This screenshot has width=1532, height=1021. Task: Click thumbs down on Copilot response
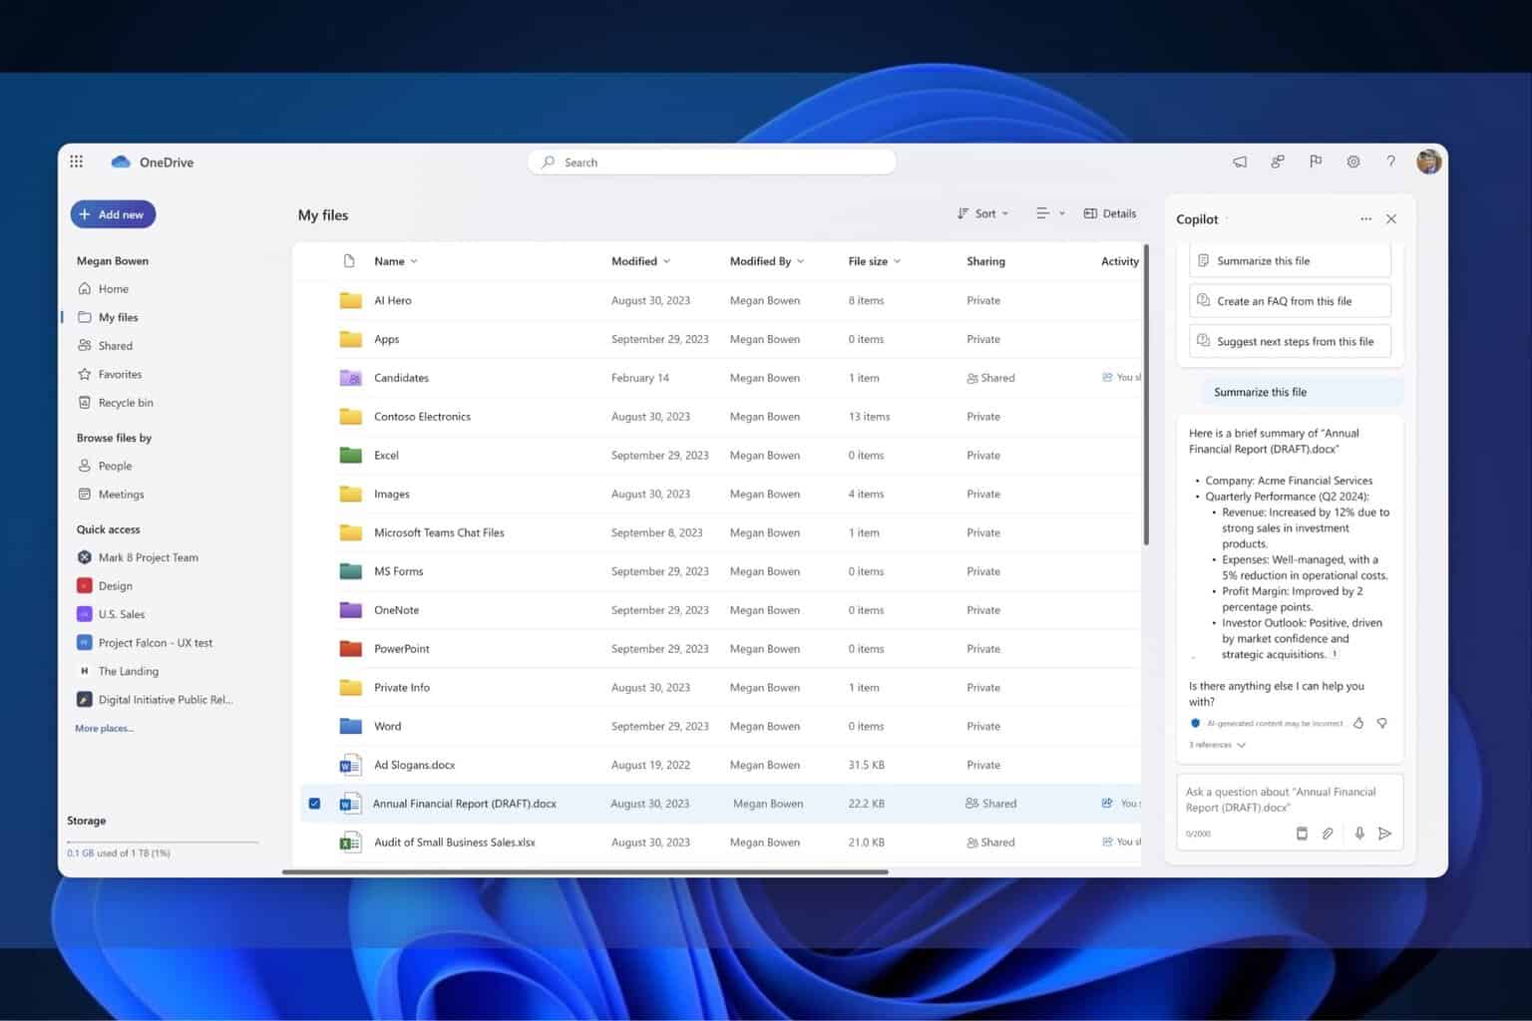pos(1382,723)
